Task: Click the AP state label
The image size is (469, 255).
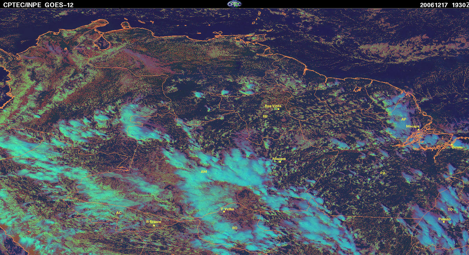Action: (404, 119)
